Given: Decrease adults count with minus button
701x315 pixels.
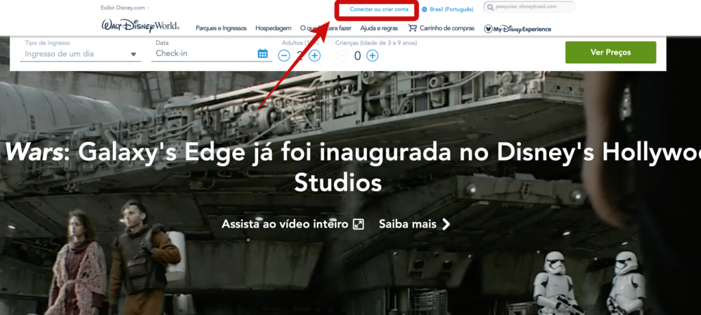Looking at the screenshot, I should click(284, 56).
